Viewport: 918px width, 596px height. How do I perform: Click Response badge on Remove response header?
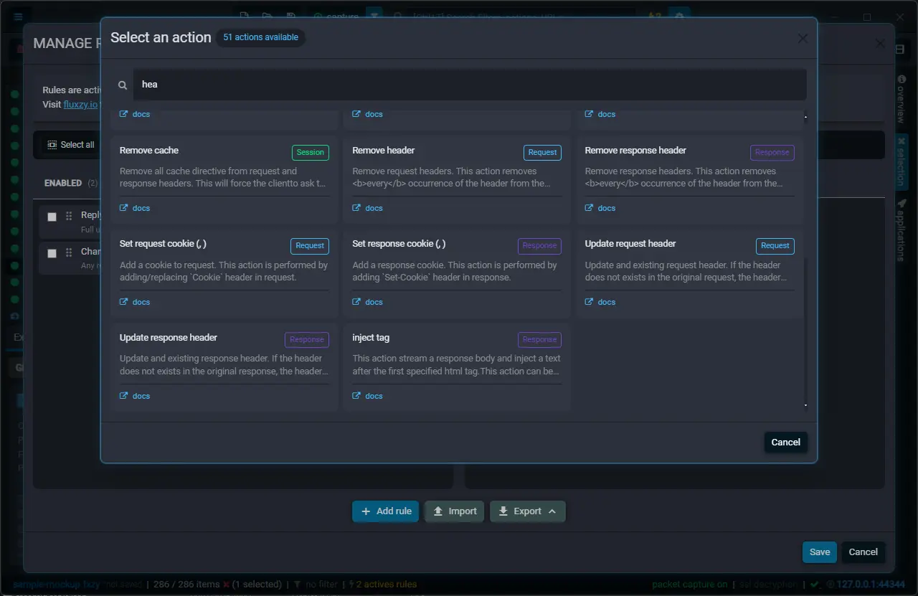(x=772, y=152)
